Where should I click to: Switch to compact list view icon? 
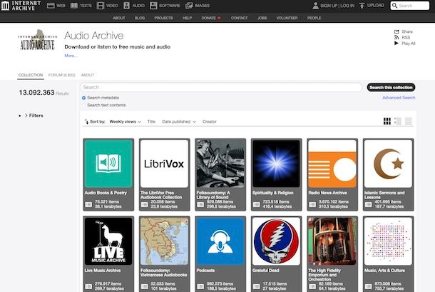(409, 121)
